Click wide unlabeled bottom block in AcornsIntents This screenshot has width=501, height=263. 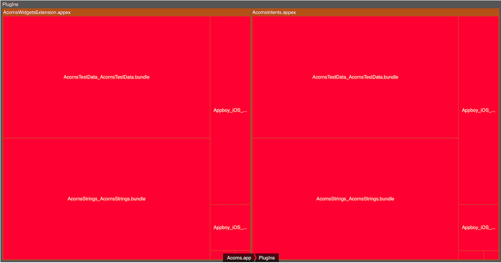[471, 255]
